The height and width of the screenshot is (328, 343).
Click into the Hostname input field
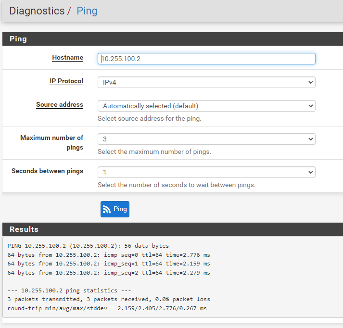point(206,59)
